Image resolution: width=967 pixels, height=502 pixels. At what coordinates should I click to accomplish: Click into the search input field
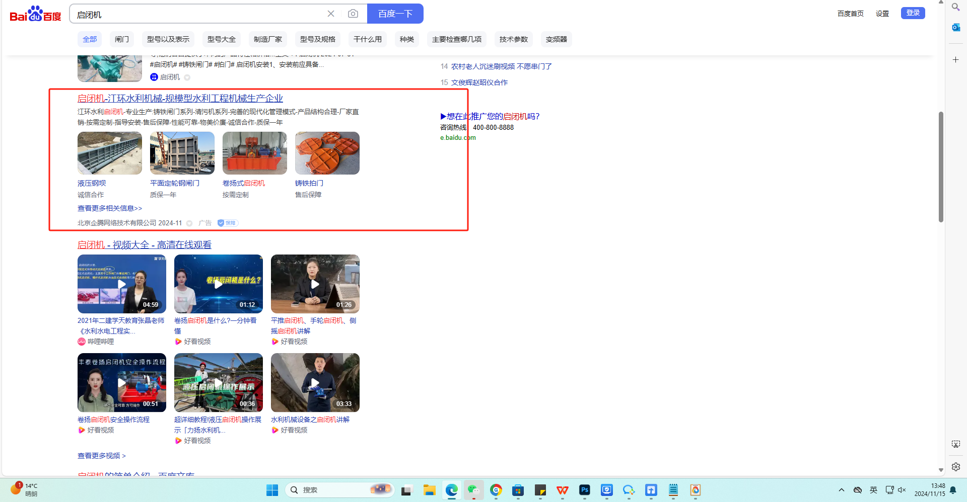[x=199, y=14]
